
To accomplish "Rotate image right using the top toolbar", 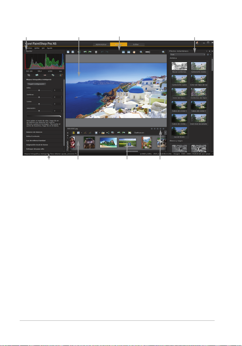I will click(x=90, y=52).
